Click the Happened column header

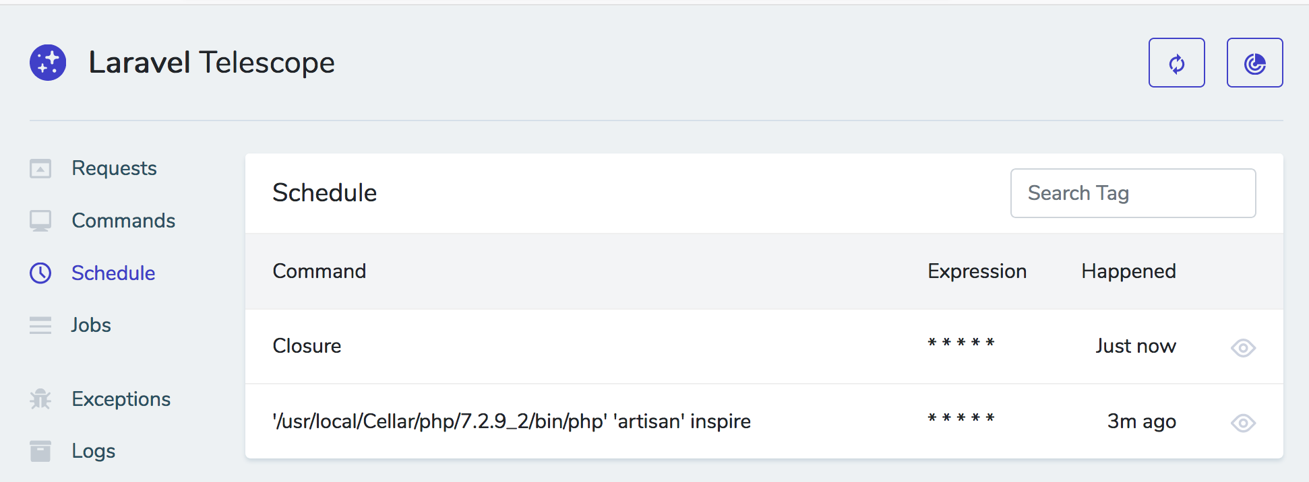pos(1128,271)
